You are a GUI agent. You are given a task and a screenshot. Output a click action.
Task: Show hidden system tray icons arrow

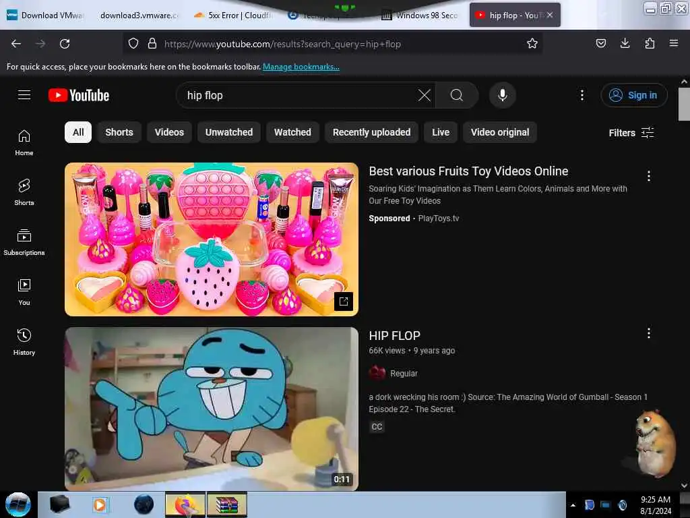coord(573,505)
